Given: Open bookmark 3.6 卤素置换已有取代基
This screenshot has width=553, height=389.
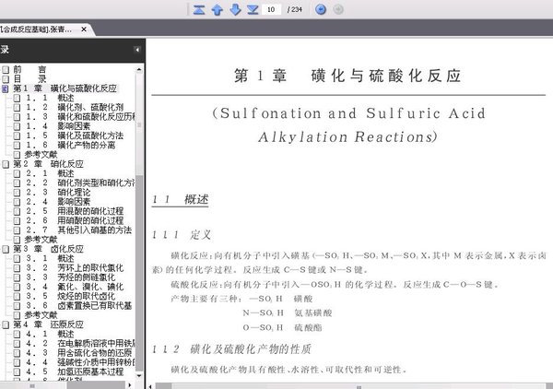Looking at the screenshot, I should 78,306.
